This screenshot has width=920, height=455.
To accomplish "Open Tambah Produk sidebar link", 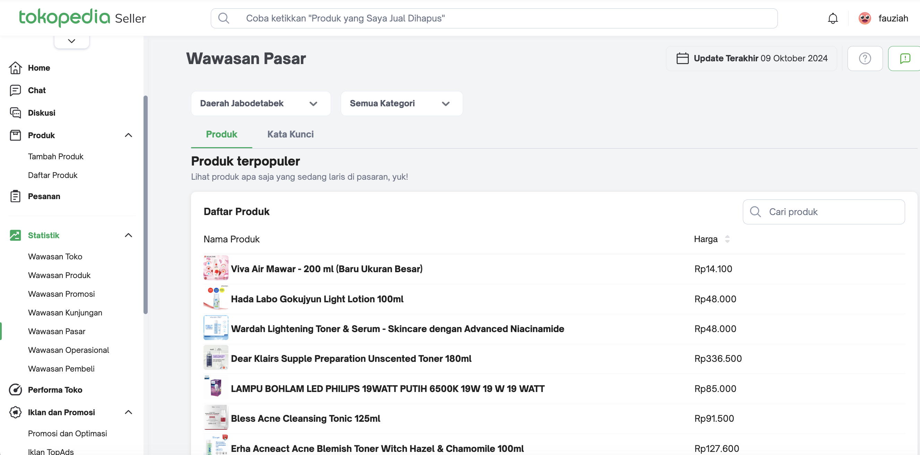I will [56, 157].
